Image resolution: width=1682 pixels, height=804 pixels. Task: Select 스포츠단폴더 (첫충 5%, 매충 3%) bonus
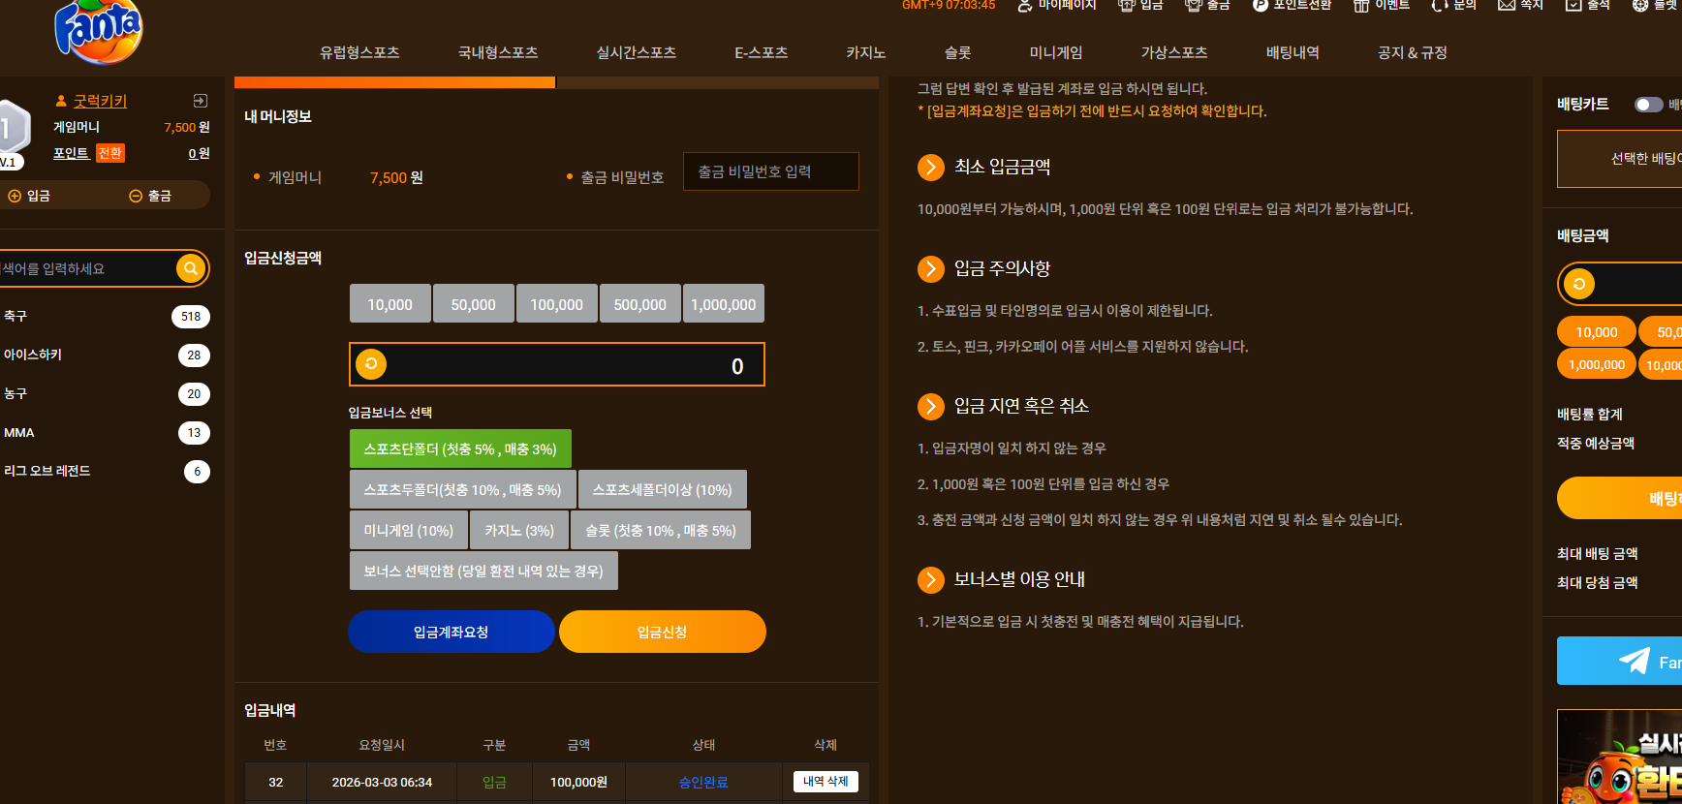460,449
